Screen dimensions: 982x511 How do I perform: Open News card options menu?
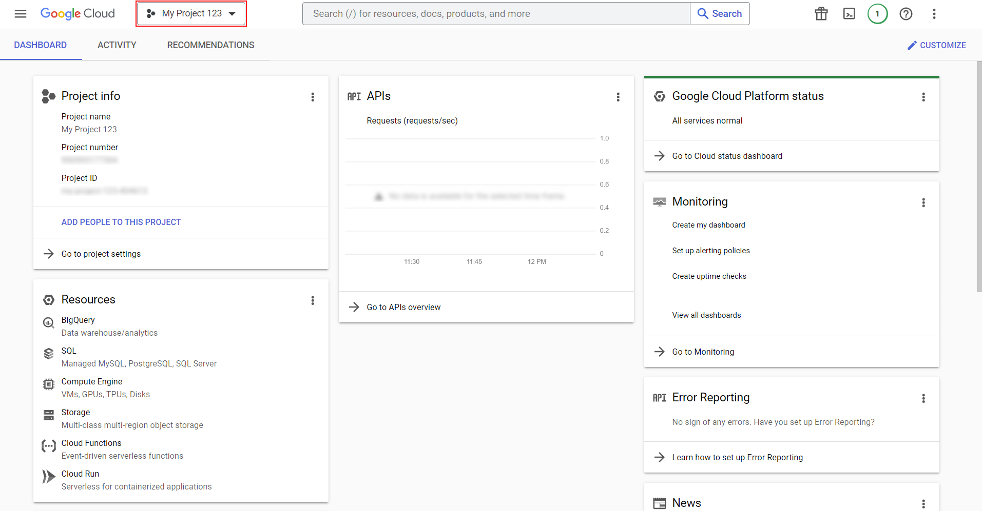923,504
